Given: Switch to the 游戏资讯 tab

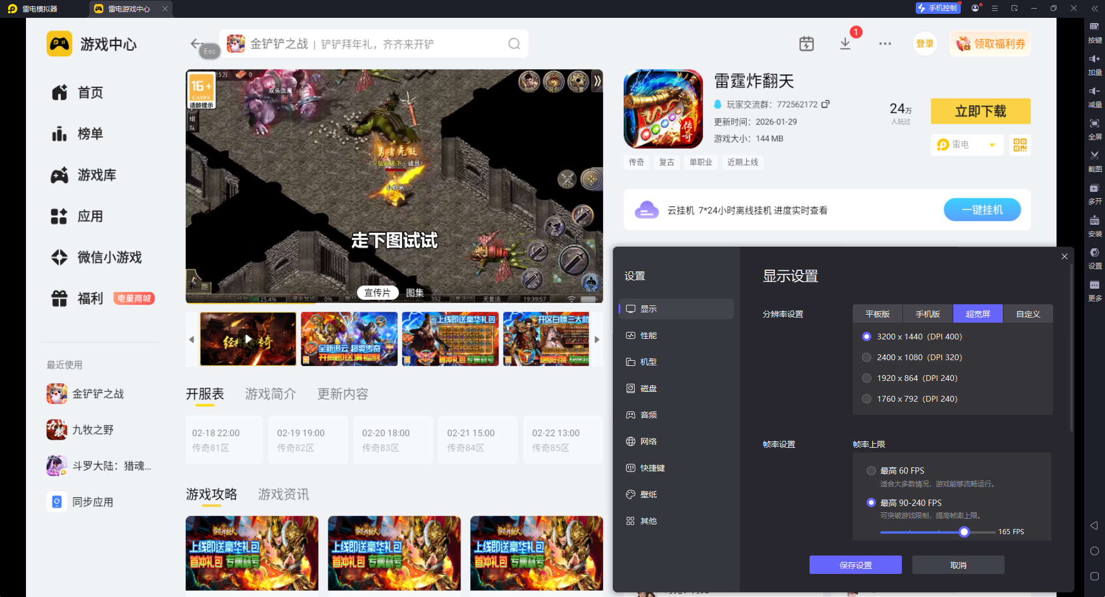Looking at the screenshot, I should tap(283, 494).
